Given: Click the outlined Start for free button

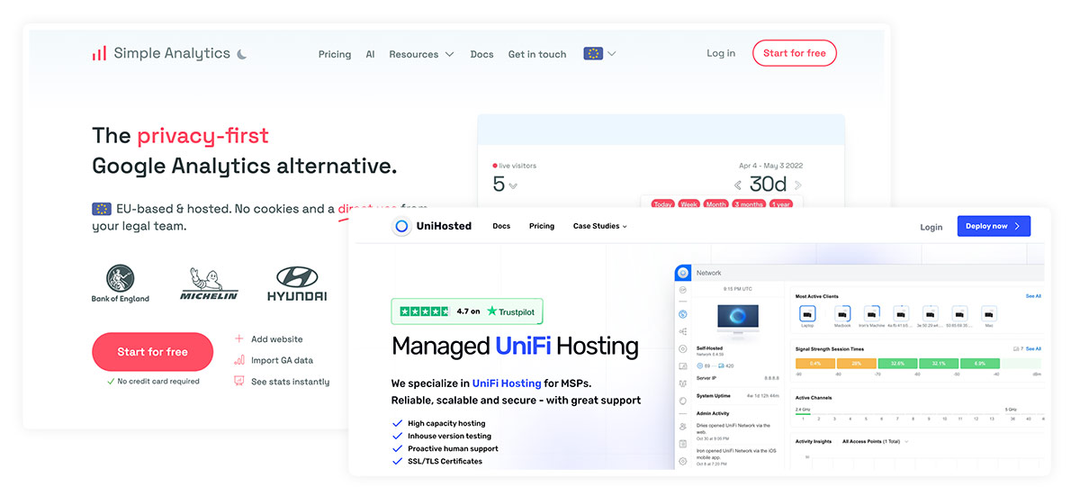Looking at the screenshot, I should [795, 53].
